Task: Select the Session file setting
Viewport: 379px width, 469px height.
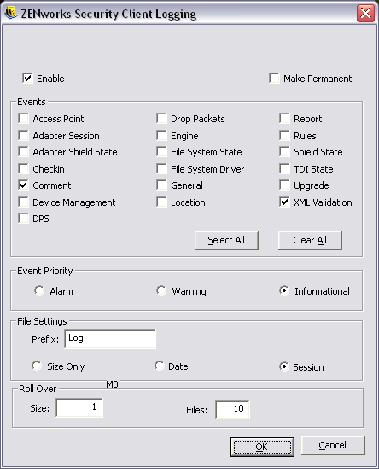Action: 284,366
